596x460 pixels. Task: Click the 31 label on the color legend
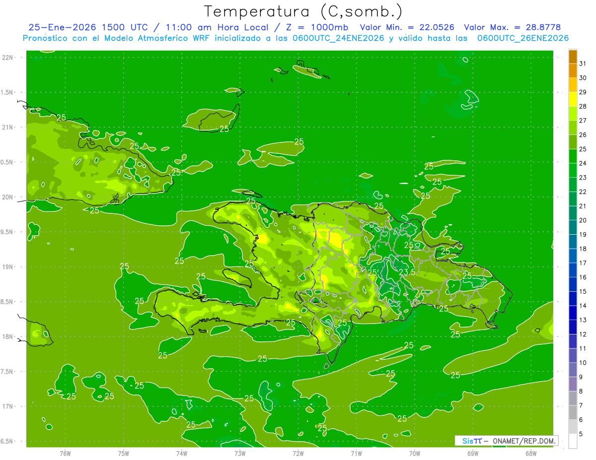tap(583, 64)
